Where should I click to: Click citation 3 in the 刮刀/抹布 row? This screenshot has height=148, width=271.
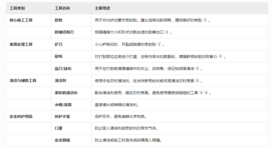tap(197, 69)
